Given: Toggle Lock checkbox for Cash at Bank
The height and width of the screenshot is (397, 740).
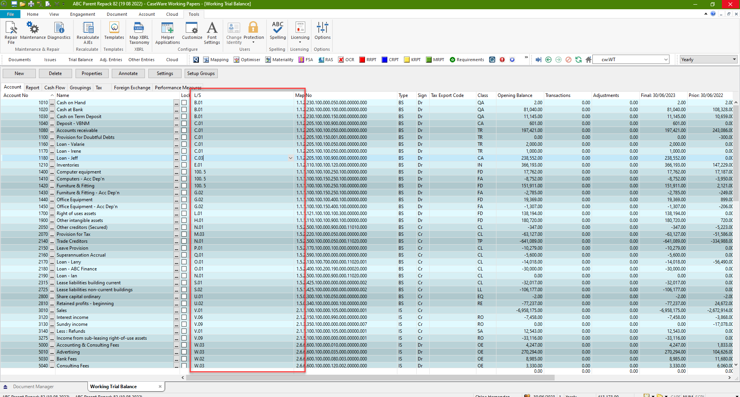Looking at the screenshot, I should (x=184, y=110).
